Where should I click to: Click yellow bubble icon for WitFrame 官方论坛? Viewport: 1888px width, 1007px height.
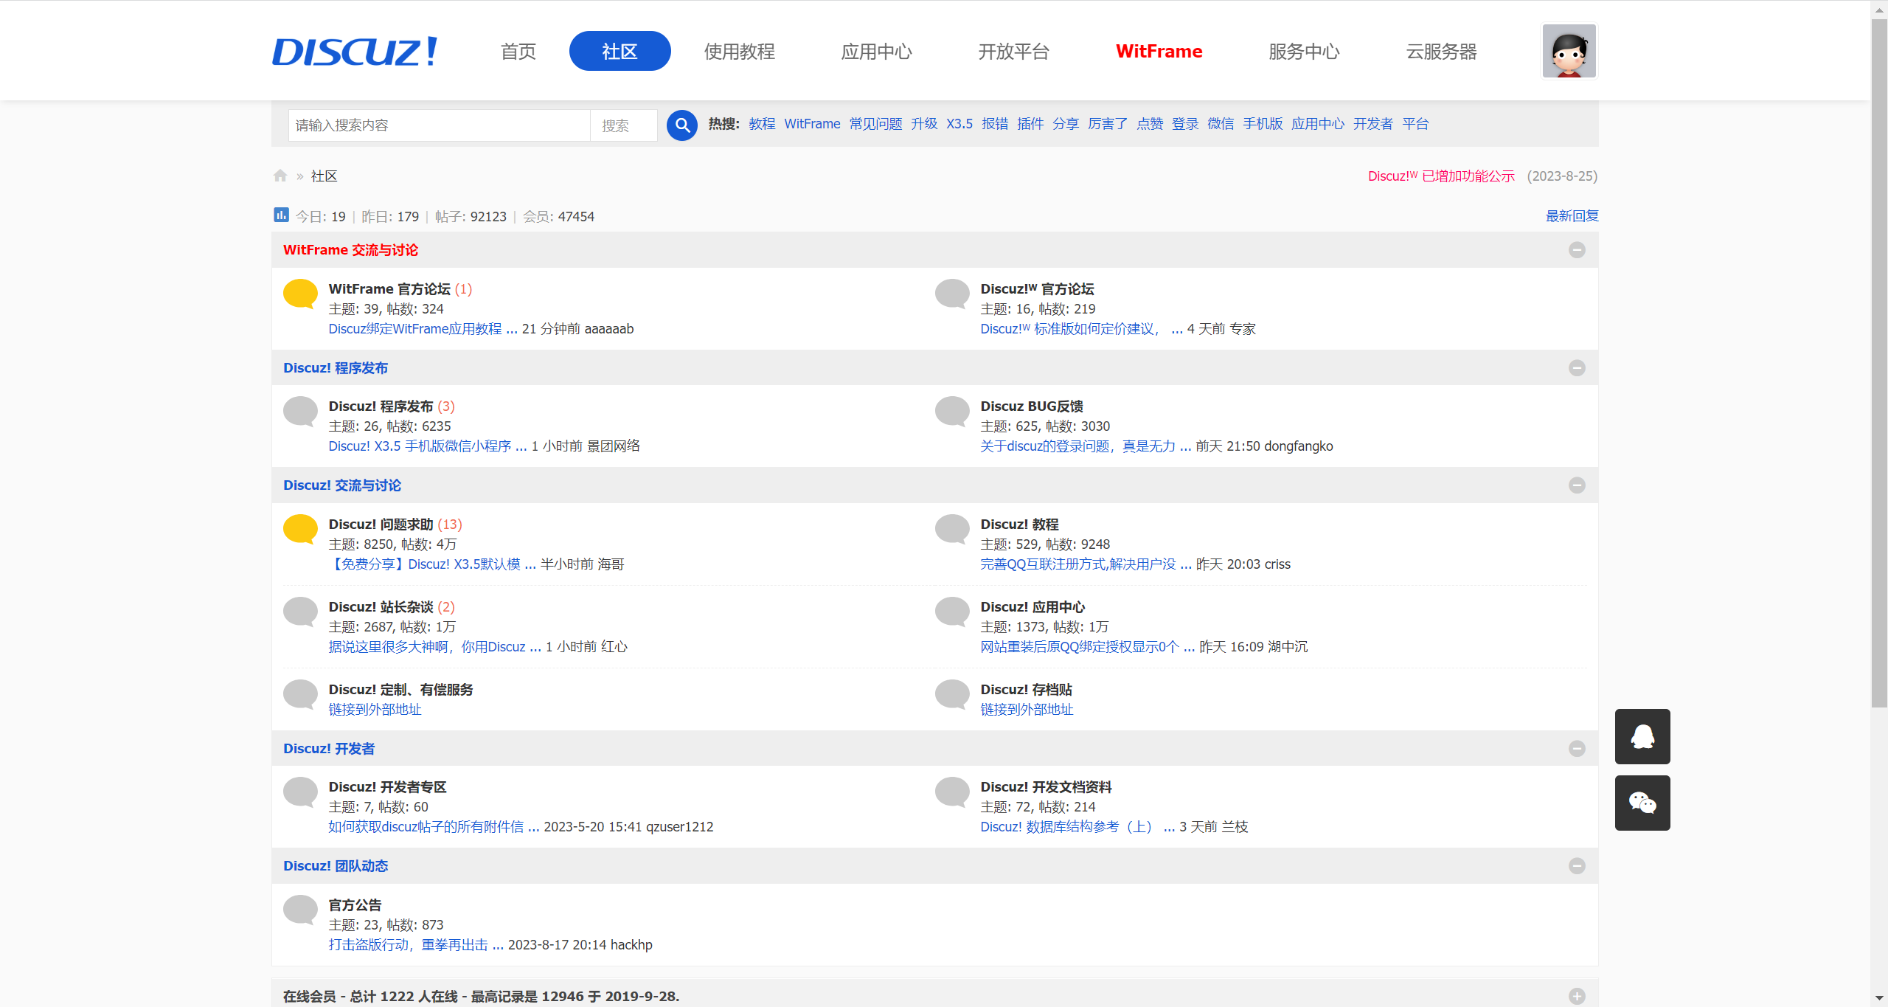click(x=301, y=294)
